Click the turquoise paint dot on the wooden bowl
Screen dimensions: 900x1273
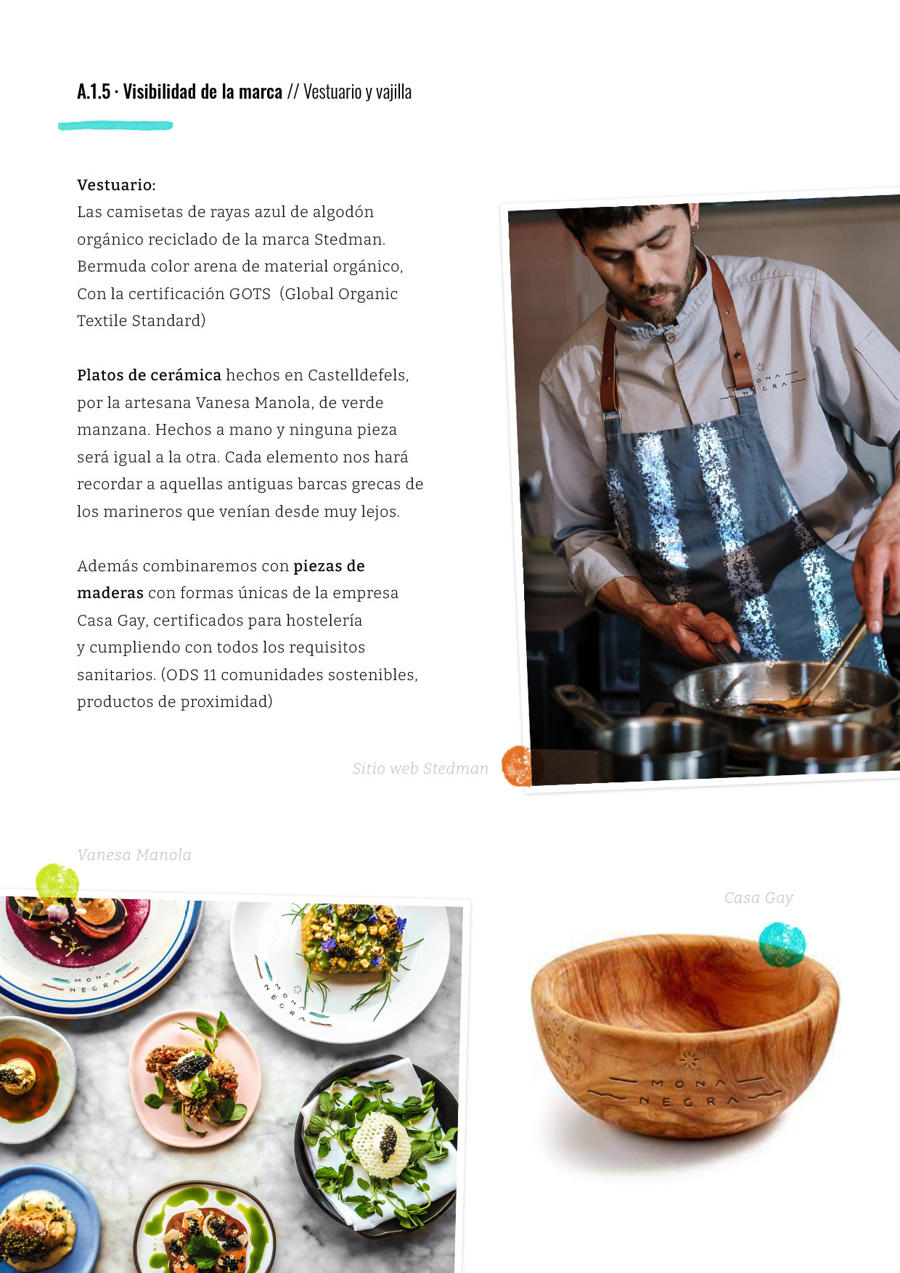(x=782, y=944)
